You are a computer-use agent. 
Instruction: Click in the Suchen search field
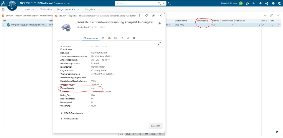tap(136, 4)
